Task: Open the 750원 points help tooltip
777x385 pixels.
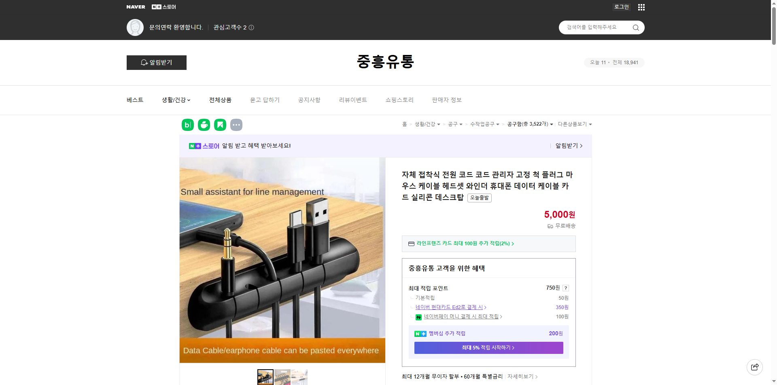Action: click(566, 288)
